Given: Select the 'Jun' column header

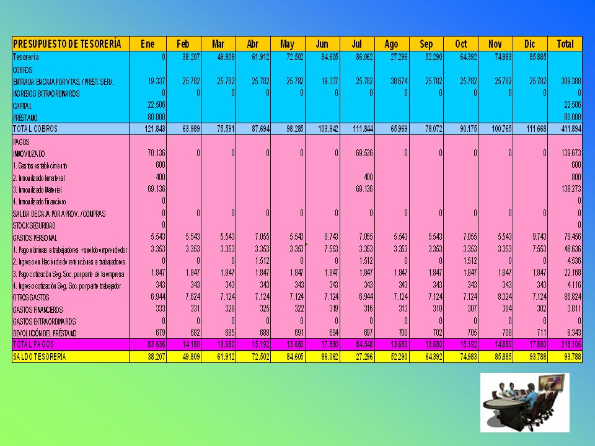Looking at the screenshot, I should 322,44.
